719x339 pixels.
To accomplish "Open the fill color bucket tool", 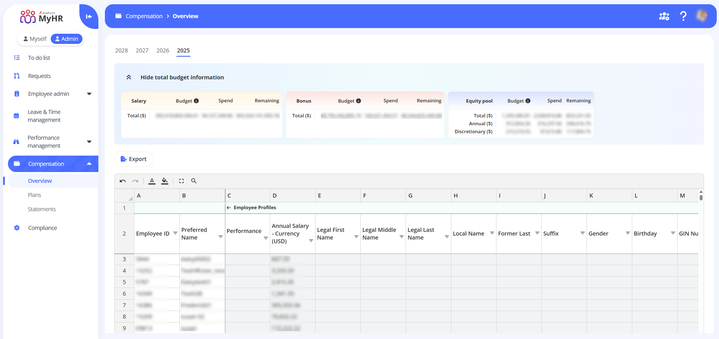I will click(x=164, y=181).
